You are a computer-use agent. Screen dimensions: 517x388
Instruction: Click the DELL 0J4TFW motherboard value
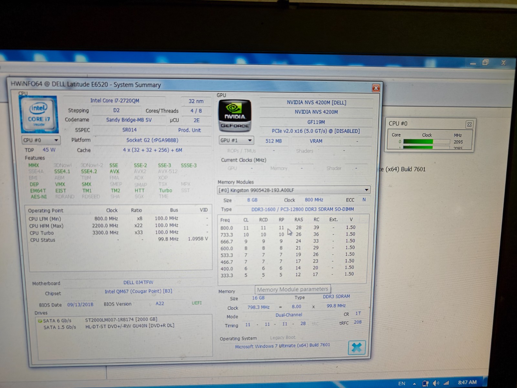[x=138, y=282]
